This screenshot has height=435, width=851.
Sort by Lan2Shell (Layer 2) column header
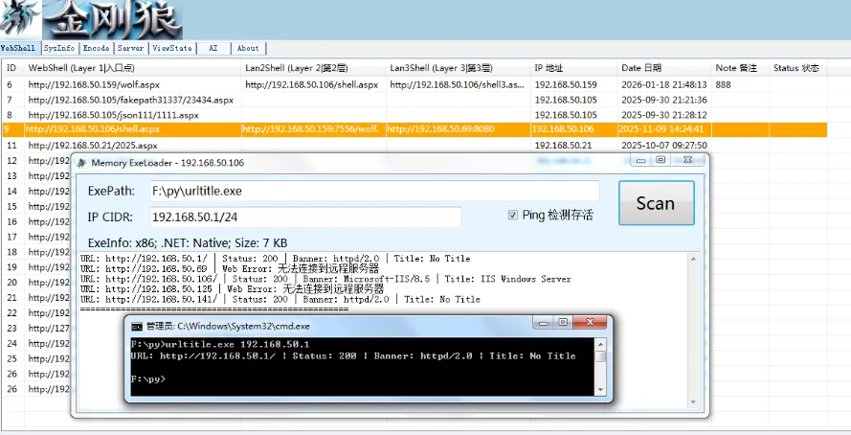tap(314, 68)
